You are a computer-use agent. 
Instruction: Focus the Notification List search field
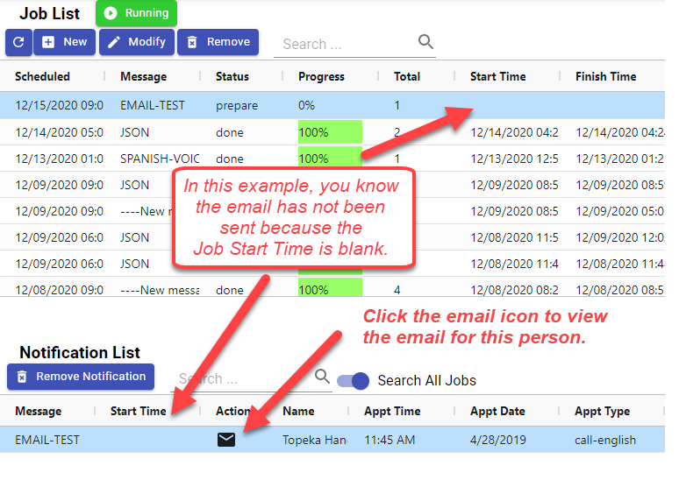pyautogui.click(x=241, y=379)
